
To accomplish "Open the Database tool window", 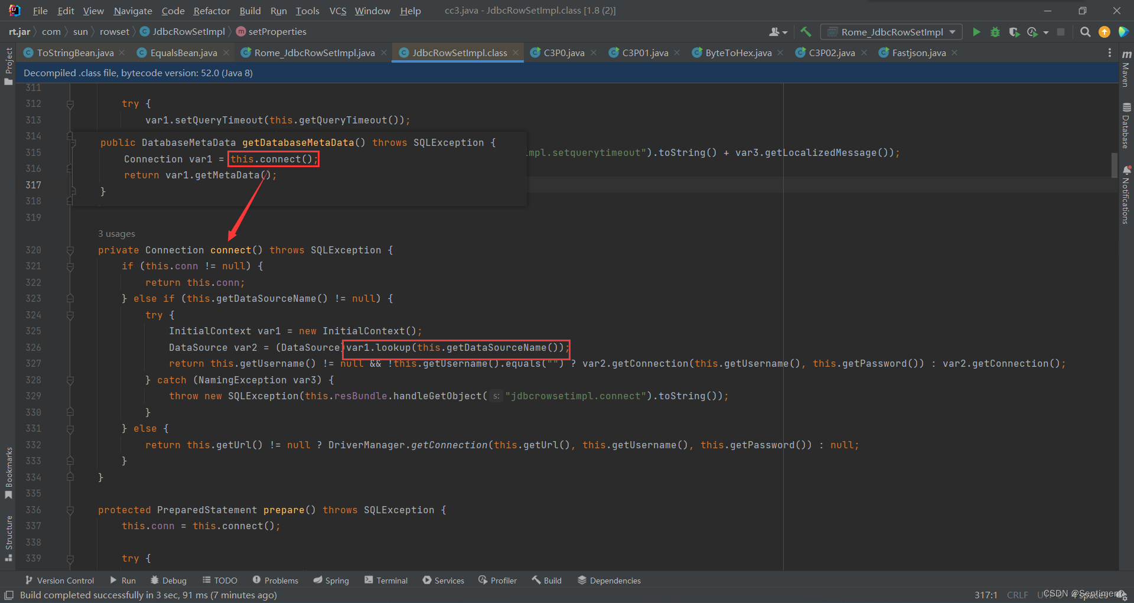I will 1126,126.
